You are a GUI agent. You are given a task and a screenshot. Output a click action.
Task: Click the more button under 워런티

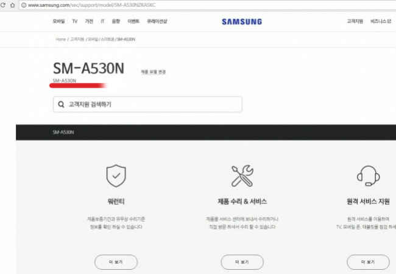click(116, 262)
